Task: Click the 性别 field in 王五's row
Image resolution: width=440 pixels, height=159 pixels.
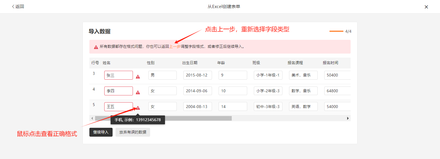Action: tap(162, 107)
